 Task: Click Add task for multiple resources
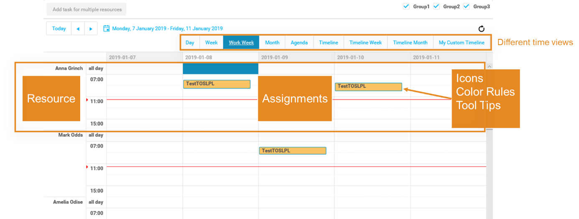[86, 9]
